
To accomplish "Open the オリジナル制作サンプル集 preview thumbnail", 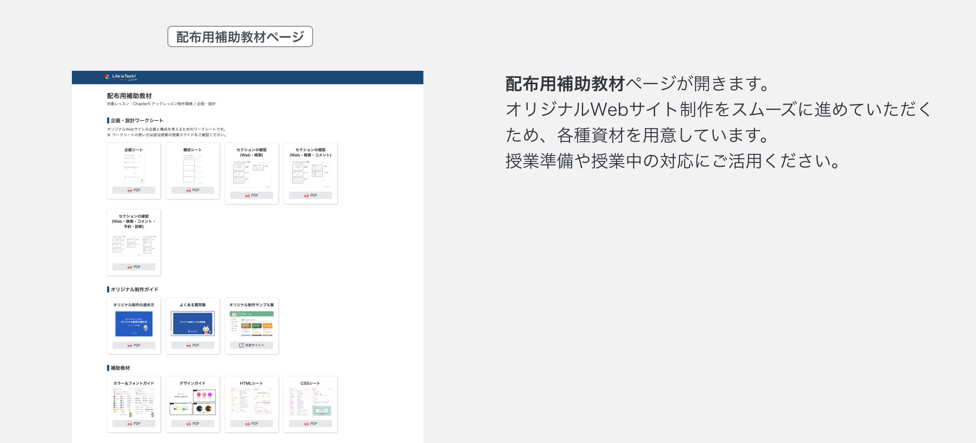I will coord(252,323).
